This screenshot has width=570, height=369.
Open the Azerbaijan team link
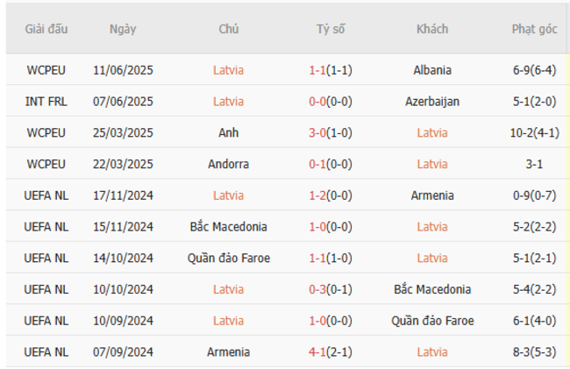pos(432,101)
